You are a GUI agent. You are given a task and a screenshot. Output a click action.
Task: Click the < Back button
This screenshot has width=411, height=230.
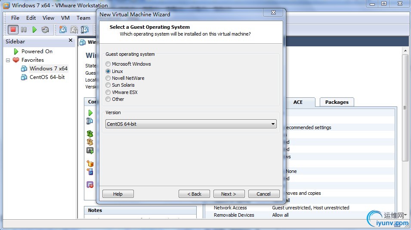[x=194, y=194]
